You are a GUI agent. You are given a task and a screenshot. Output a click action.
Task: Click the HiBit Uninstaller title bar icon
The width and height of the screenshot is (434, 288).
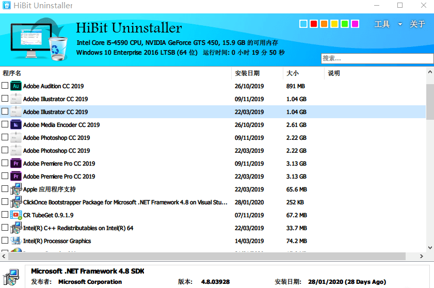click(x=7, y=5)
